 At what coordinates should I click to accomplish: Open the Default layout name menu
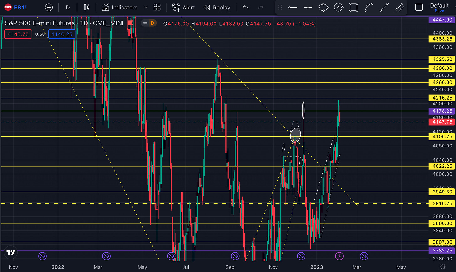(x=439, y=5)
